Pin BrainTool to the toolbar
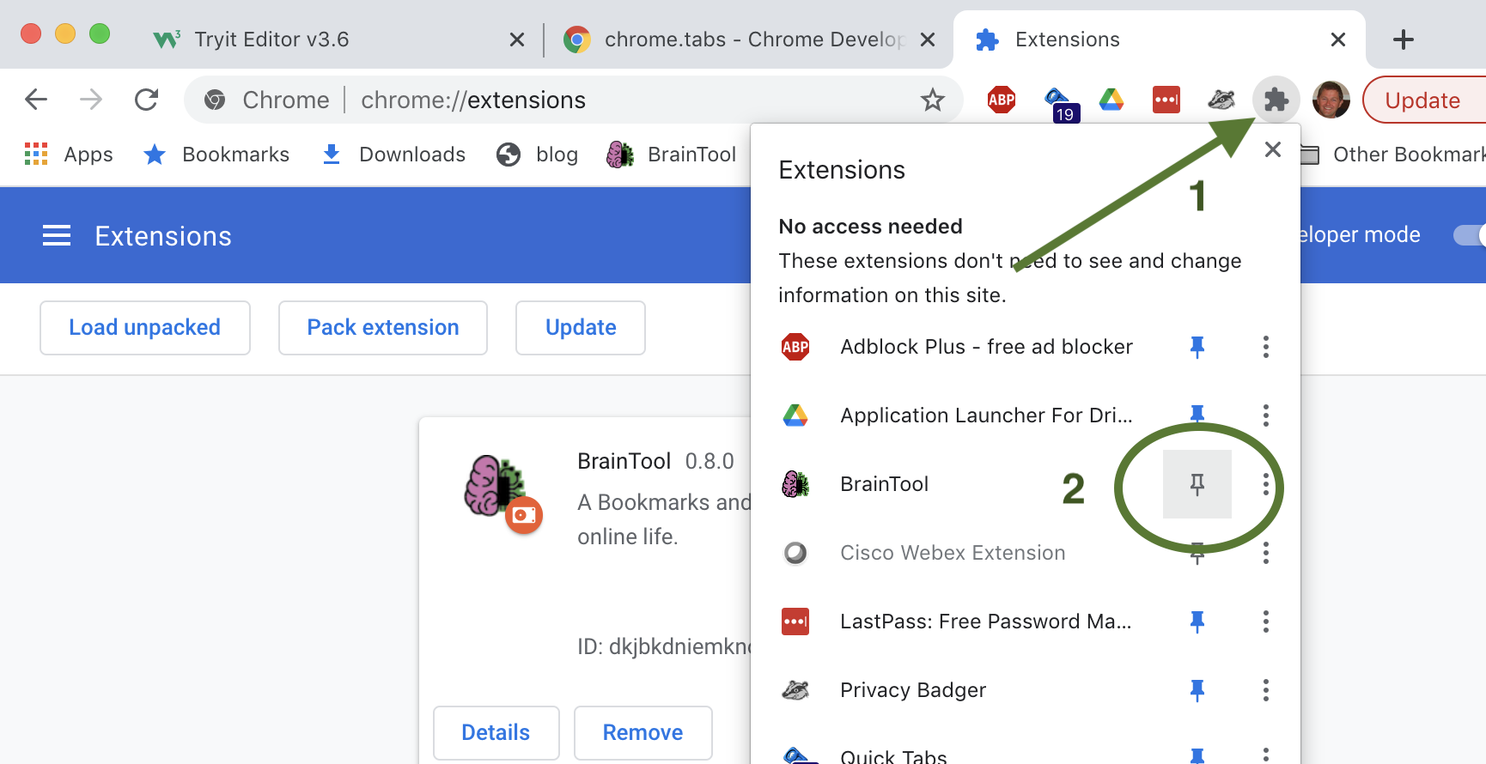 (x=1197, y=484)
